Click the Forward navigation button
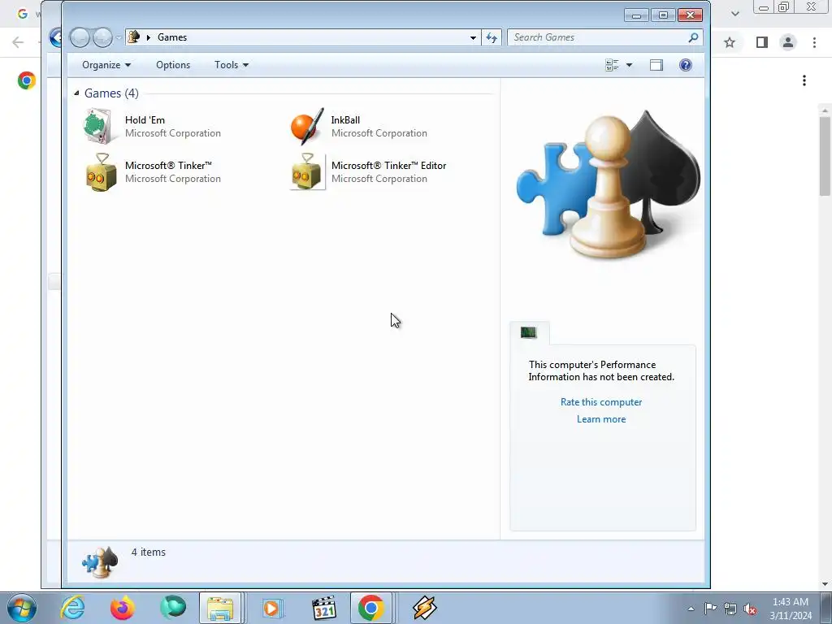This screenshot has width=832, height=624. click(102, 37)
